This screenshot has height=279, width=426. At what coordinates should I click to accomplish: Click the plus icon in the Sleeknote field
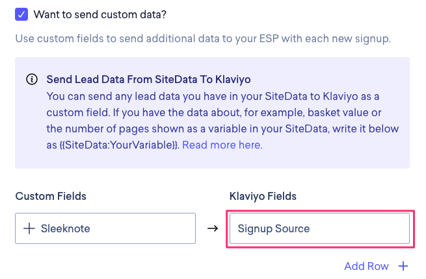point(29,228)
